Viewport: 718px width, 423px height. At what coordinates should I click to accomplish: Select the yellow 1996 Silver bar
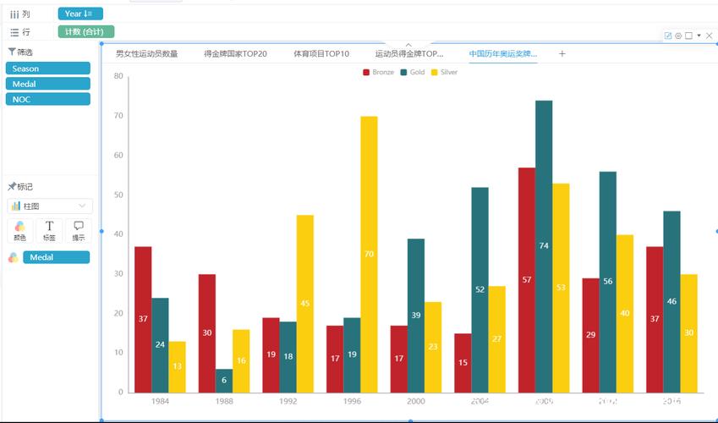tap(369, 255)
